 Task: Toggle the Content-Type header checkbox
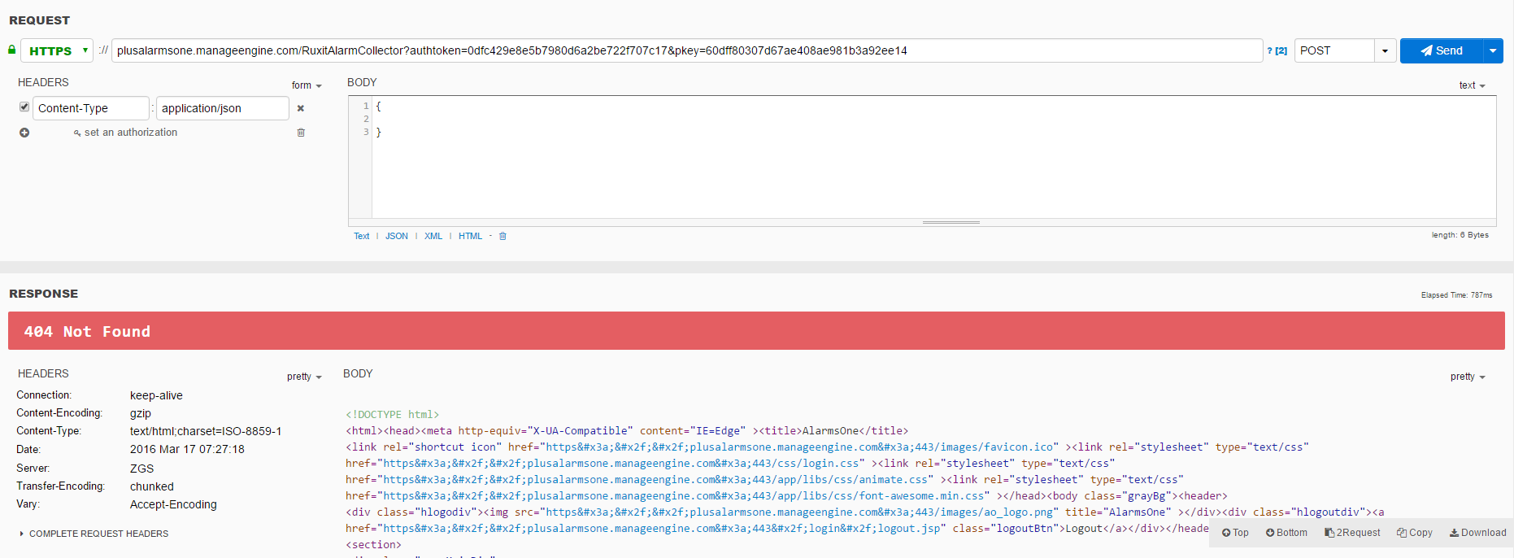pyautogui.click(x=24, y=107)
